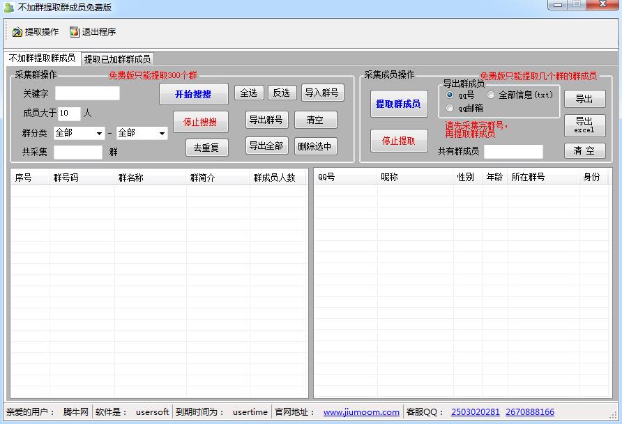Select the 不加群提取群成员 tab
The image size is (622, 424).
coord(42,58)
